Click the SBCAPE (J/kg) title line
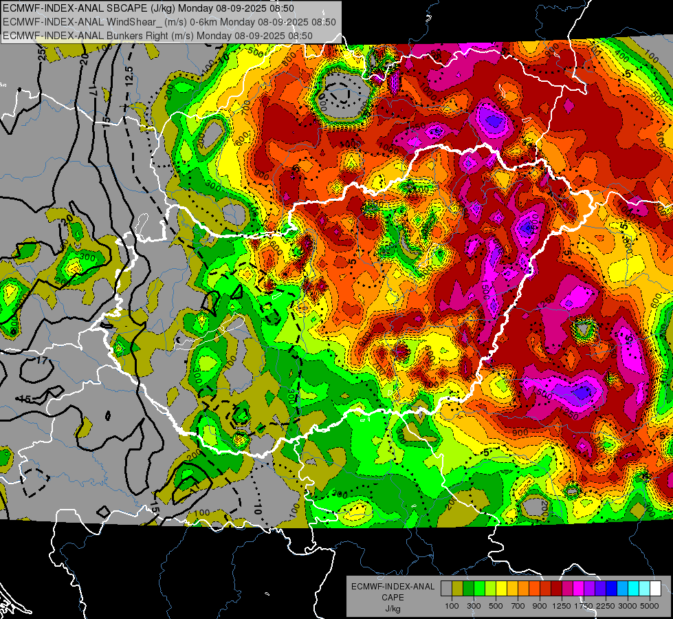Viewport: 673px width, 619px height. [148, 8]
